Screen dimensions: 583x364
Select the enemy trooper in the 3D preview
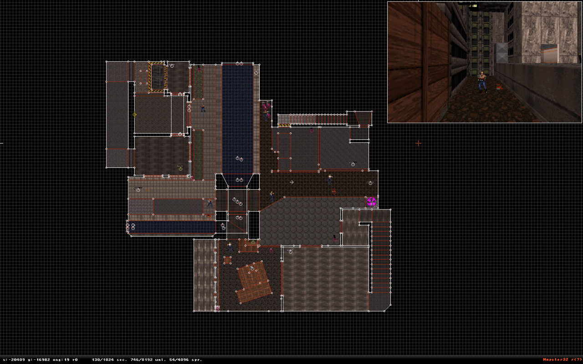[x=482, y=81]
